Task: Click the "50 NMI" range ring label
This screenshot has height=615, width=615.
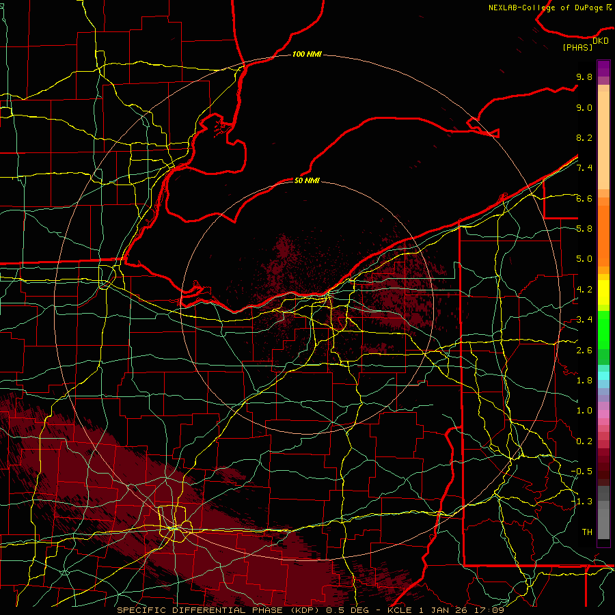Action: (x=307, y=180)
